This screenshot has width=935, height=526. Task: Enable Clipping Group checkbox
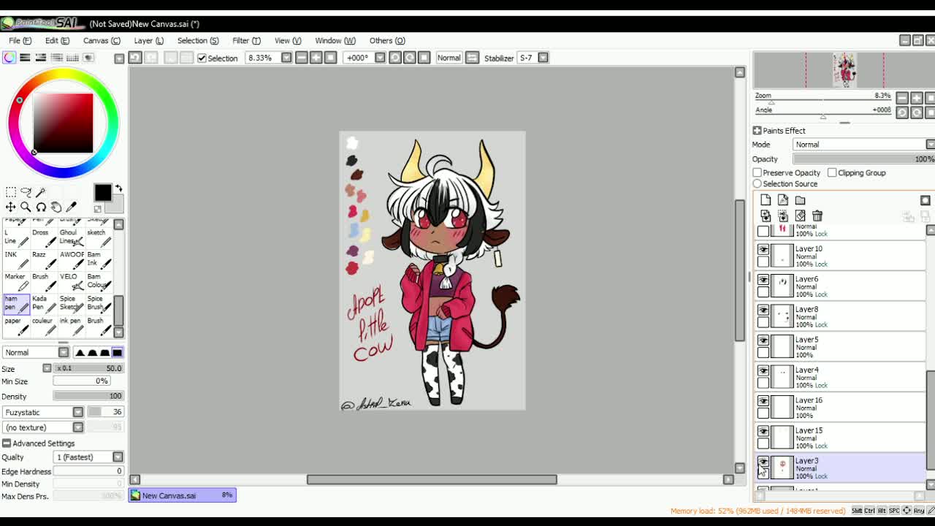(x=832, y=173)
